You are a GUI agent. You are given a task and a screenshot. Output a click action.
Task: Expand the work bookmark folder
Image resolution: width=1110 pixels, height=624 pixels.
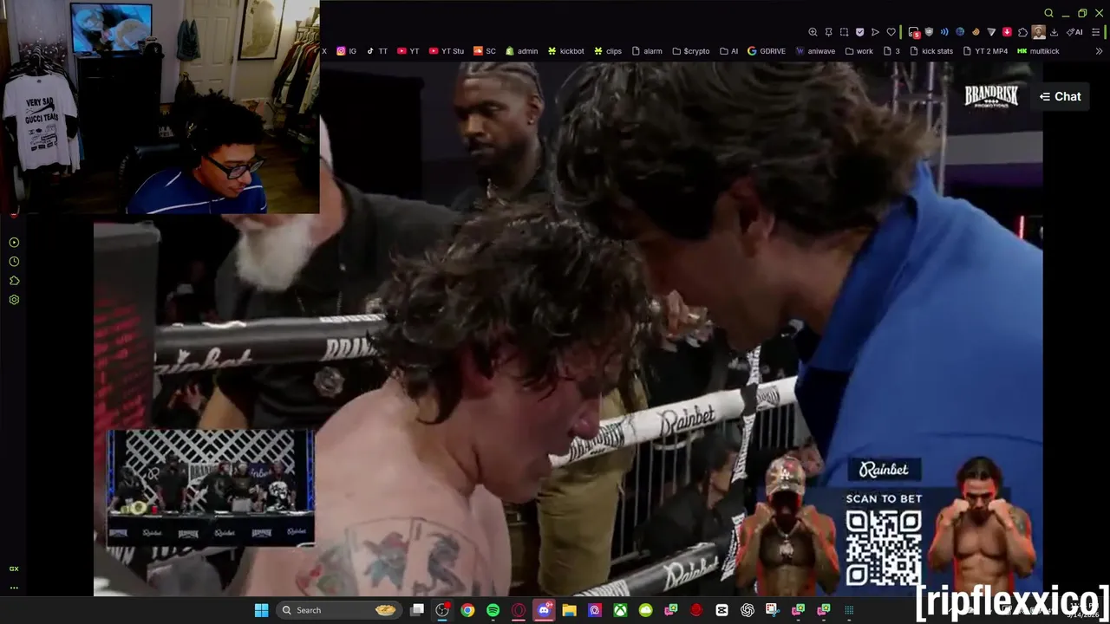pos(859,51)
